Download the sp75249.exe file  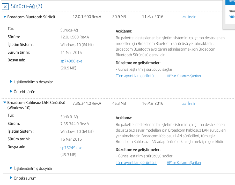[71, 148]
